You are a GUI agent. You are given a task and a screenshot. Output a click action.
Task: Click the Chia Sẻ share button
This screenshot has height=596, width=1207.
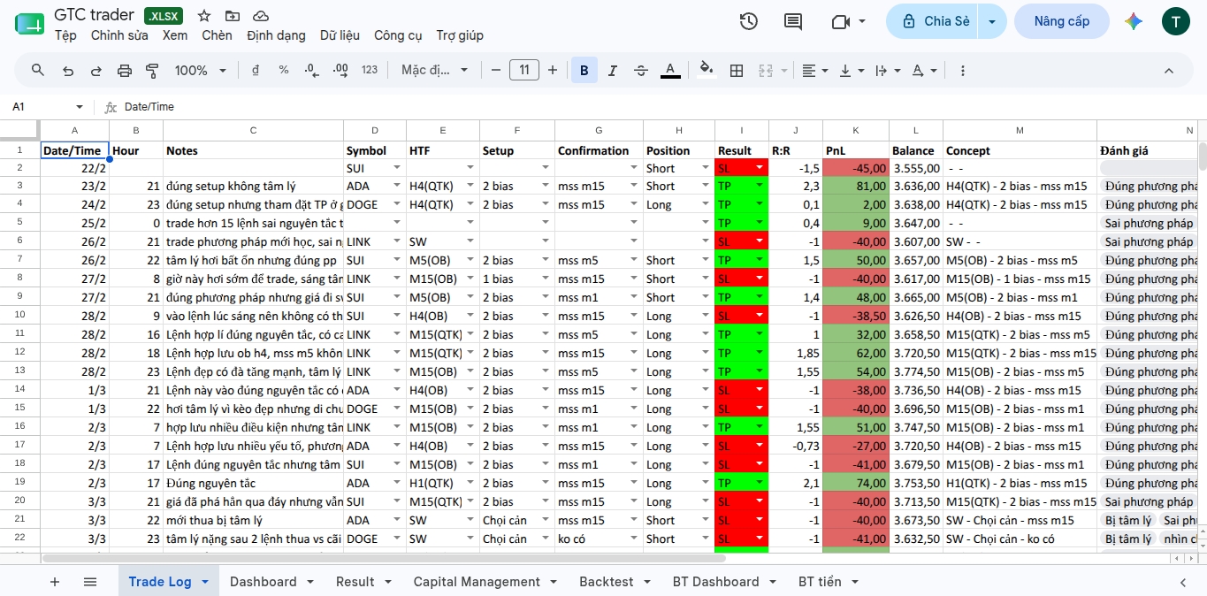point(934,21)
